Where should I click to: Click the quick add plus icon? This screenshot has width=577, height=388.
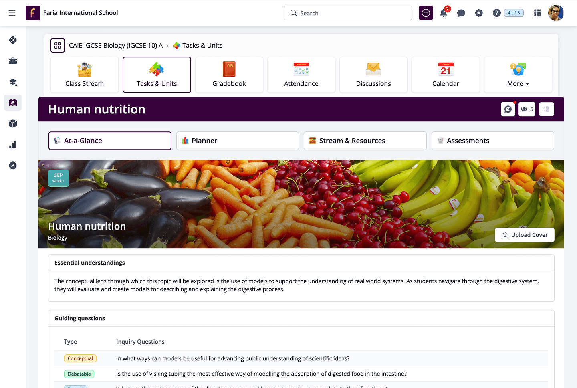tap(426, 13)
